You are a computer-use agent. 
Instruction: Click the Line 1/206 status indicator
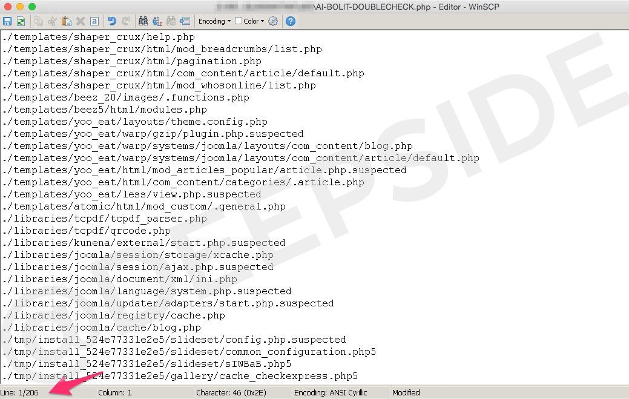coord(21,392)
